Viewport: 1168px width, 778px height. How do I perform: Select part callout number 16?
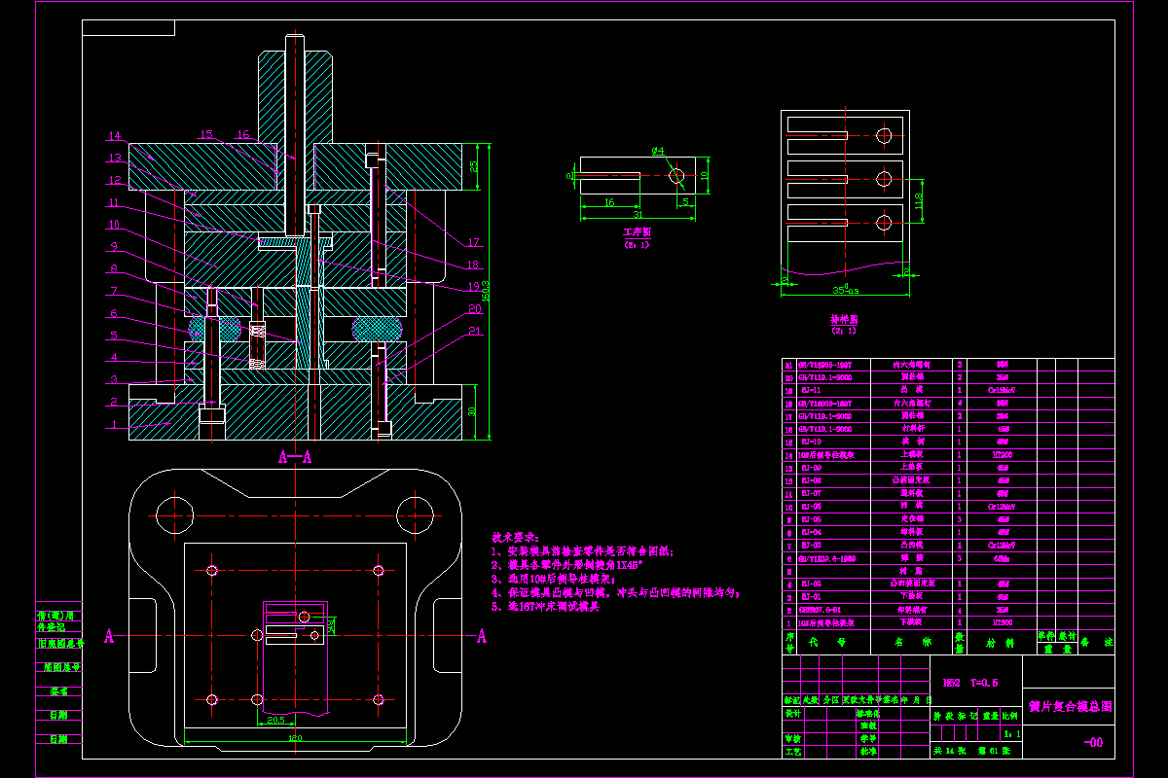[242, 134]
